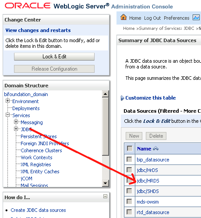Open Preferences from the toolbar
Screen dimensions: 201x218
click(x=176, y=18)
